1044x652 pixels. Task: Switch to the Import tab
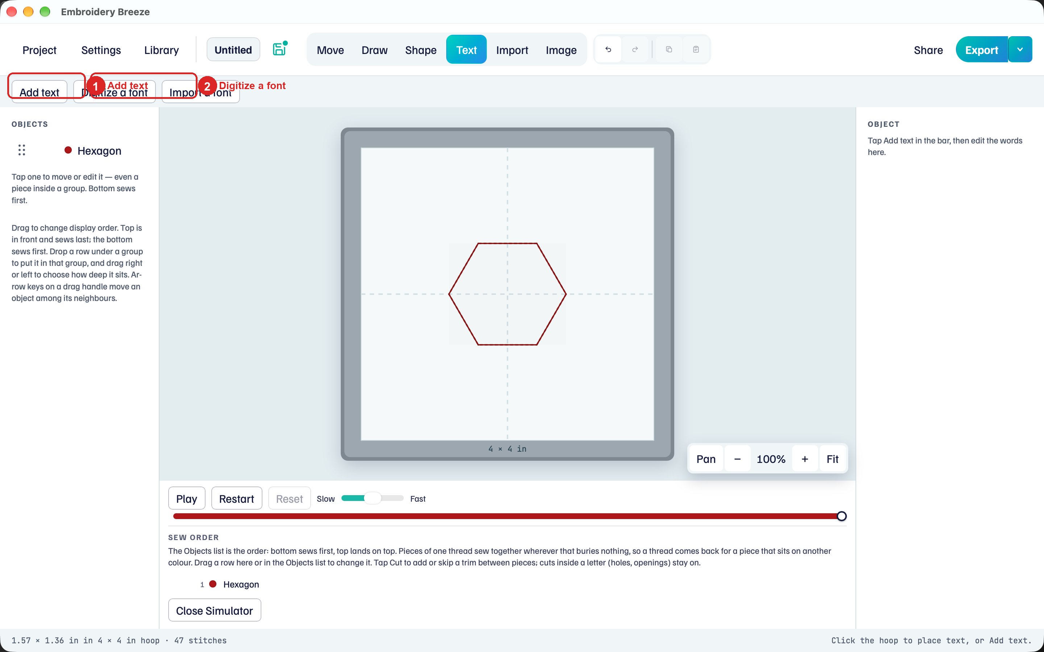512,50
